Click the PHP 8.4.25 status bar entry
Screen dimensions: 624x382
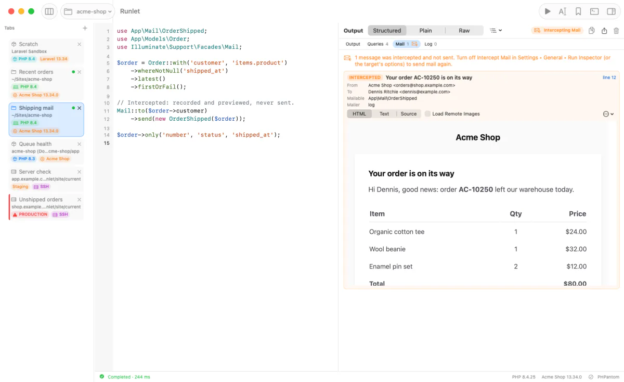(524, 377)
